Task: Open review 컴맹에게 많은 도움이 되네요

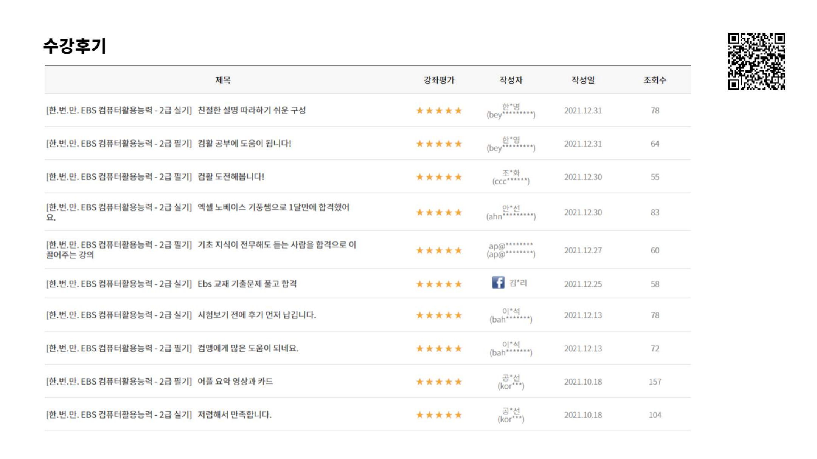Action: click(x=248, y=348)
